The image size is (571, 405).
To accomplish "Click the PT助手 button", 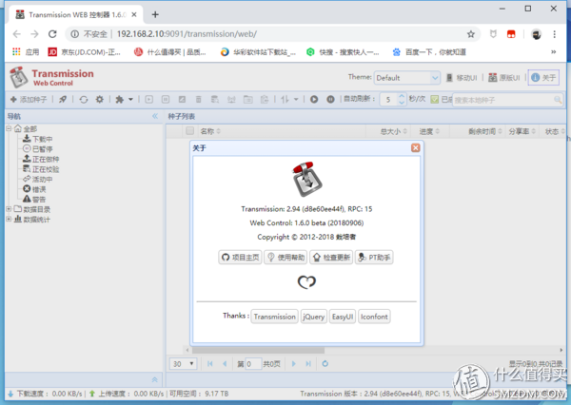I will [374, 258].
